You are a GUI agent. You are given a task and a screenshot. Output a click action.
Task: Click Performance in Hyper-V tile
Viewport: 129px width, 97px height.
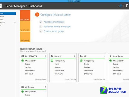tap(59, 70)
